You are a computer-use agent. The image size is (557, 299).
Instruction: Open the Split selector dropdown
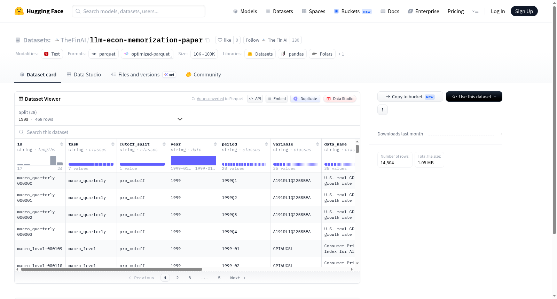point(101,116)
